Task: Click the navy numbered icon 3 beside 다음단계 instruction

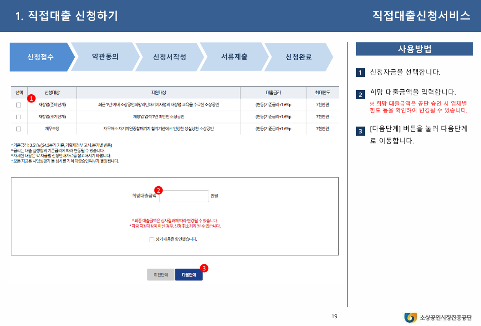Action: [x=361, y=131]
